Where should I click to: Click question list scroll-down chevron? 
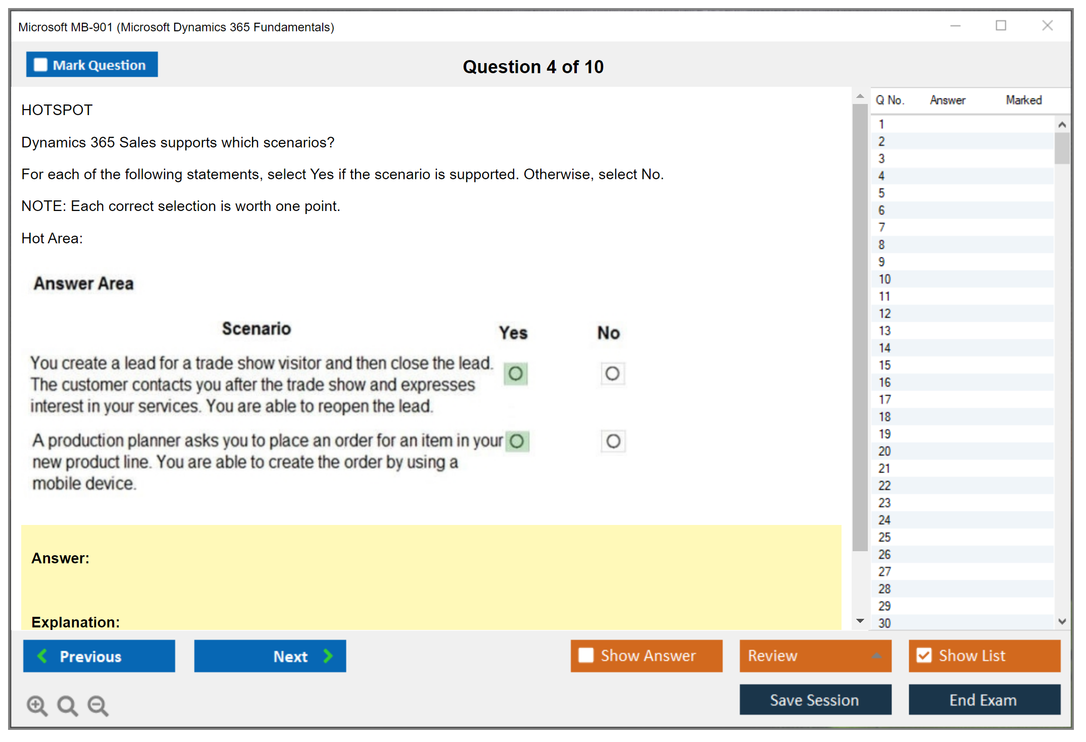point(1062,621)
